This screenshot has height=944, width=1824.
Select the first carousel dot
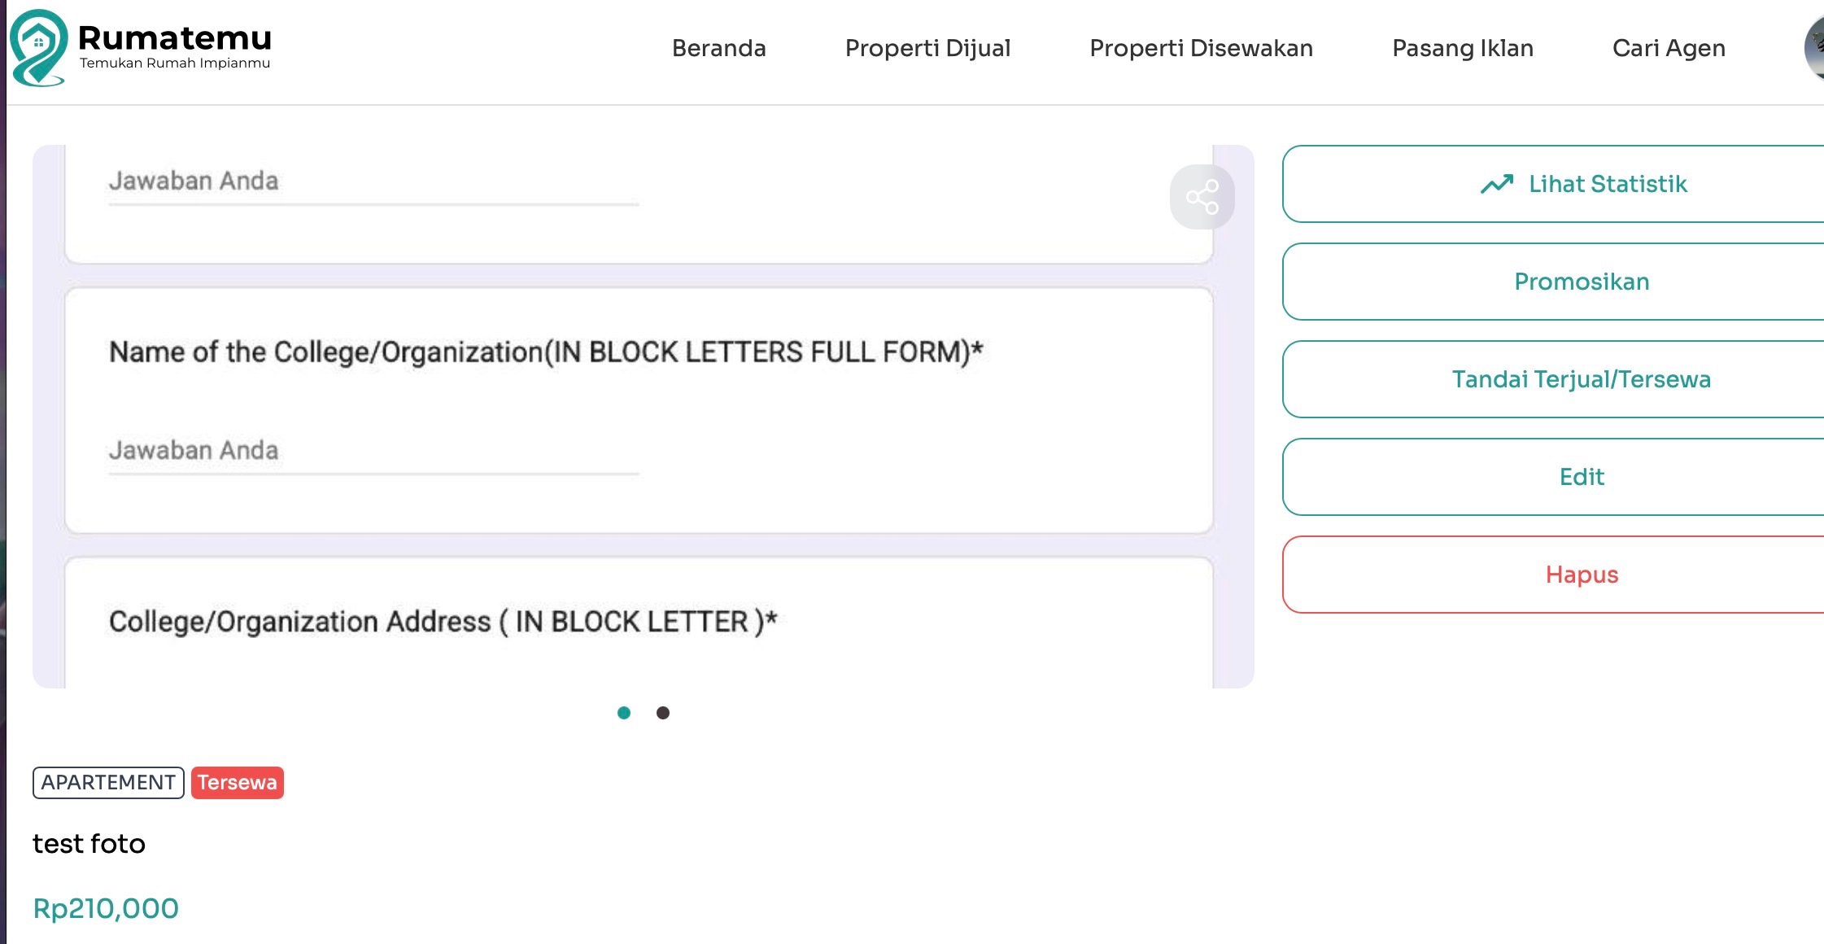pos(624,713)
